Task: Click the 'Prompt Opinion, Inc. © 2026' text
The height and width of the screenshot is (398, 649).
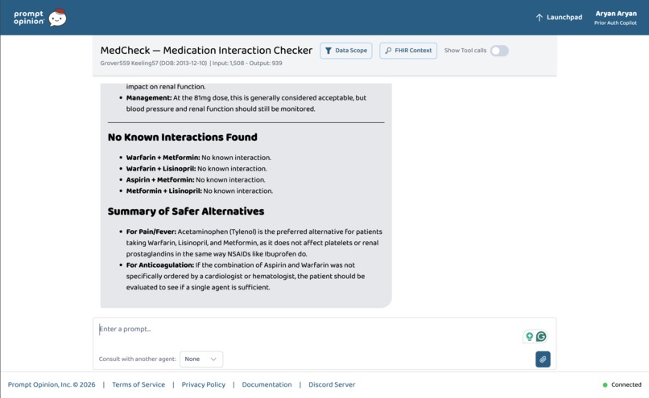Action: click(52, 384)
